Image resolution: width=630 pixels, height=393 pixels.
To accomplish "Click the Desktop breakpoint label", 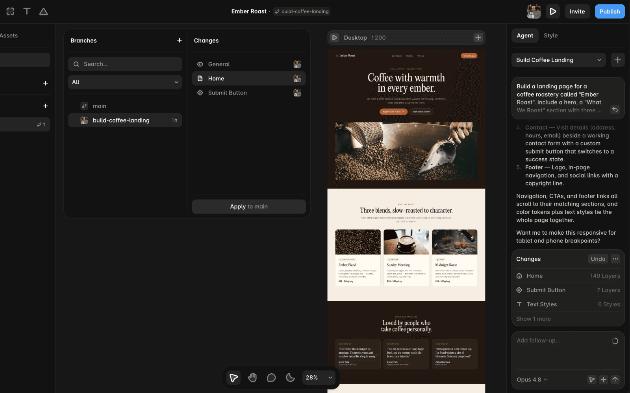I will pos(355,37).
